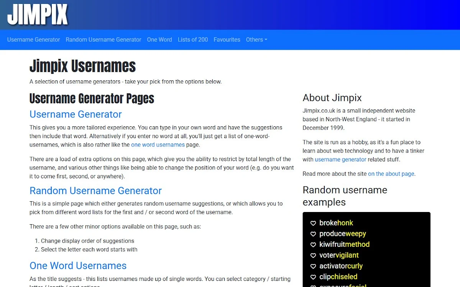Select the activatorcurly username text

pyautogui.click(x=341, y=266)
